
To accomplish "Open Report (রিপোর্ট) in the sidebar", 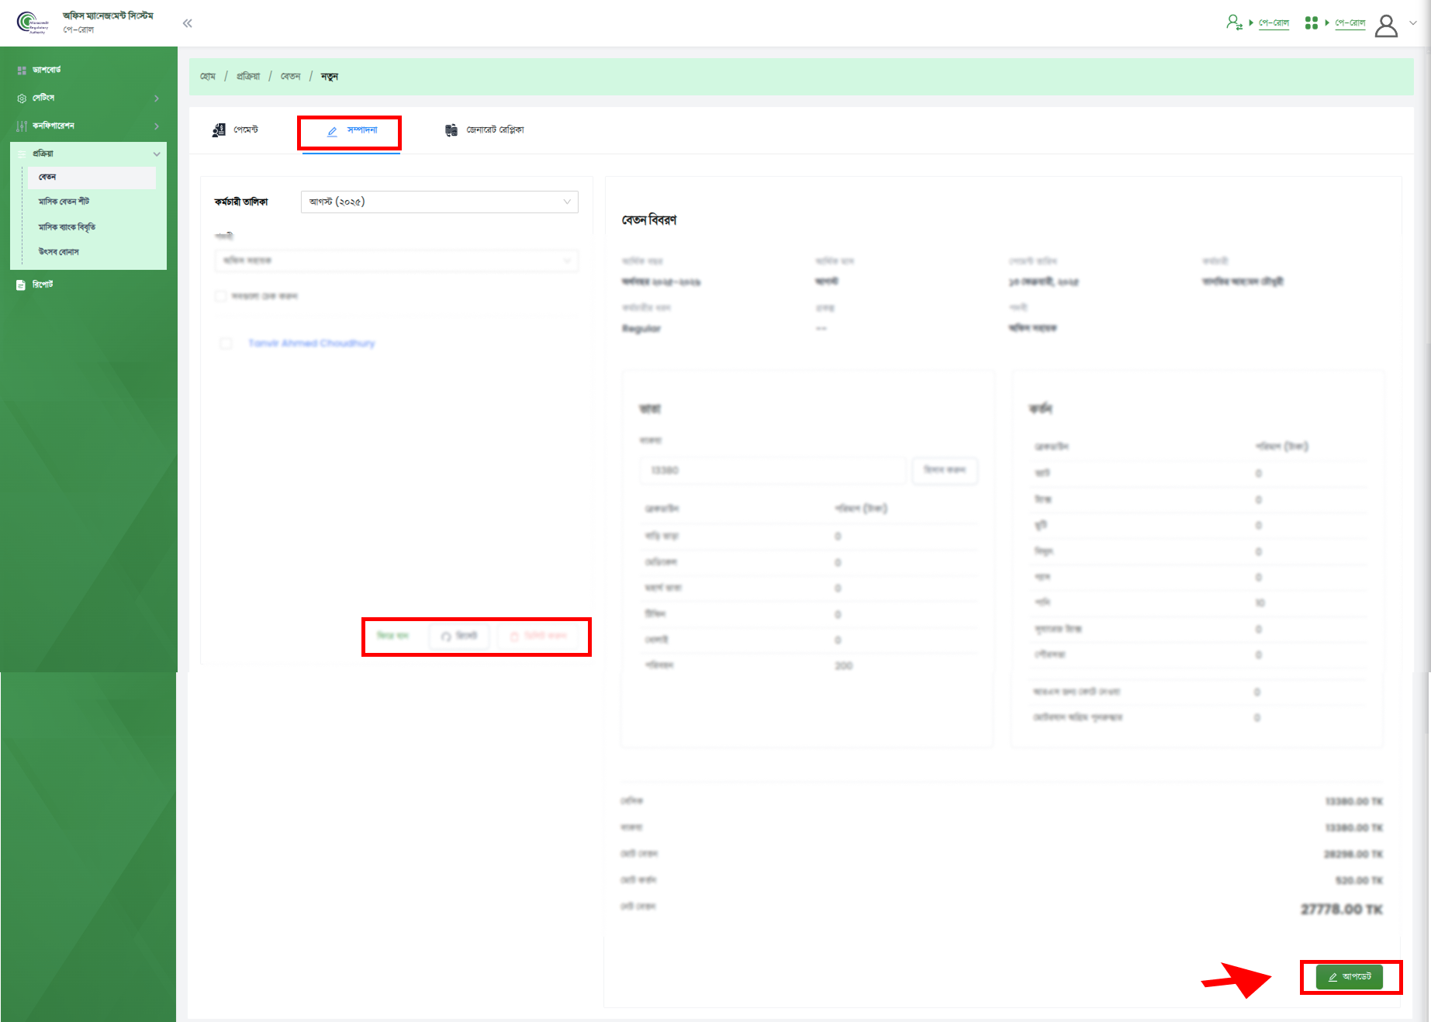I will pos(43,285).
